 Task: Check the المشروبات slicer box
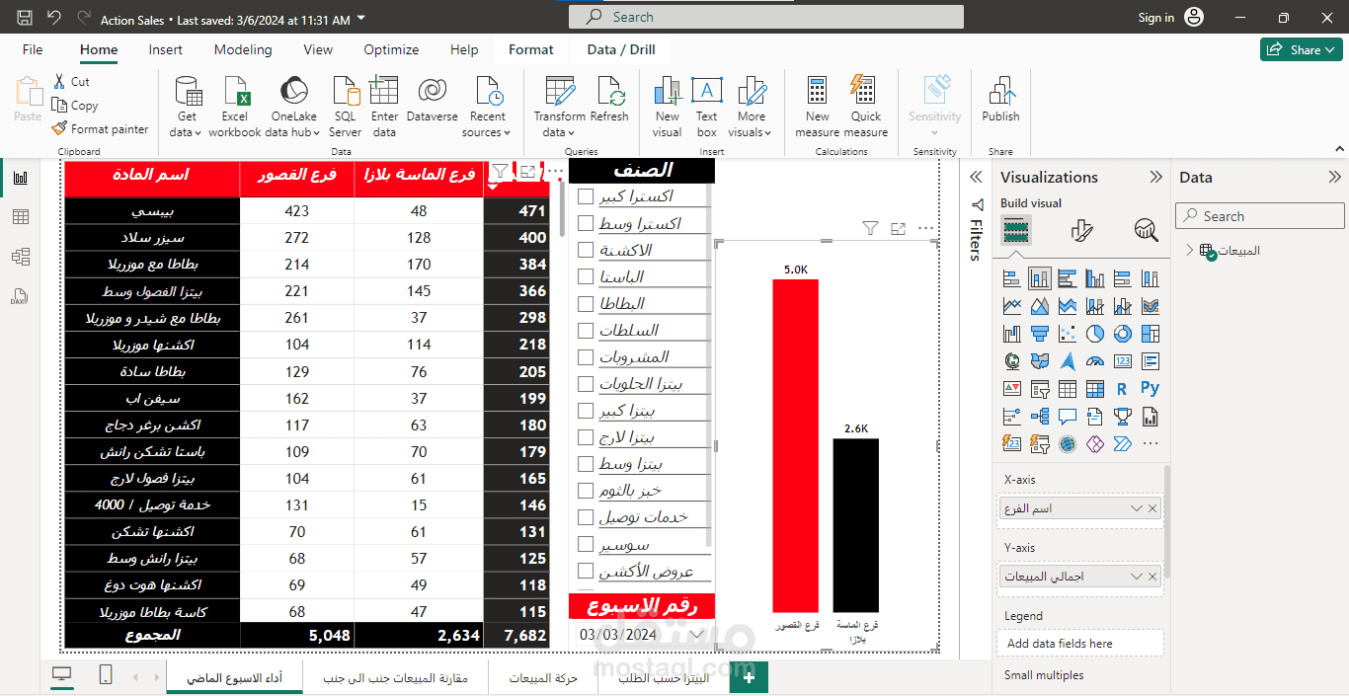(586, 356)
